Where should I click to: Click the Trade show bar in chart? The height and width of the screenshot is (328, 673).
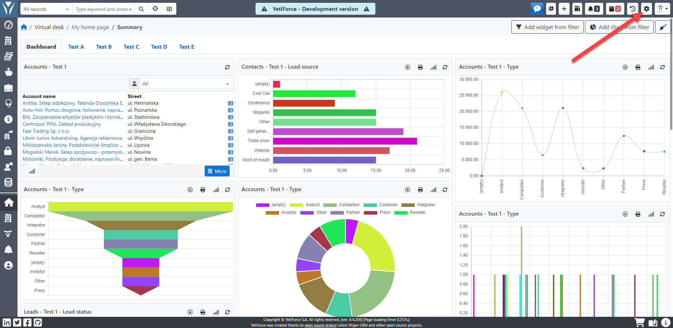point(345,141)
